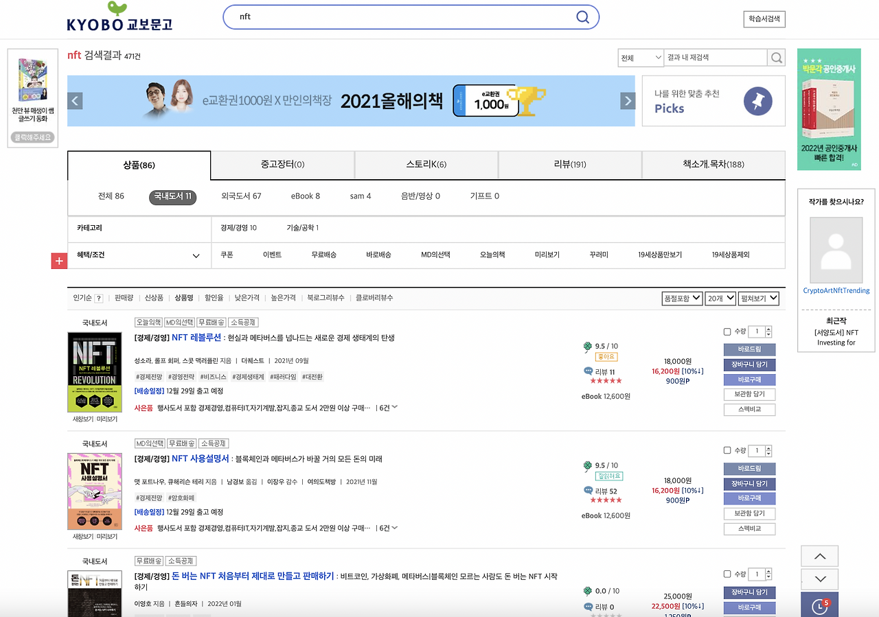Switch to the 스토리K(6) tab

click(426, 165)
